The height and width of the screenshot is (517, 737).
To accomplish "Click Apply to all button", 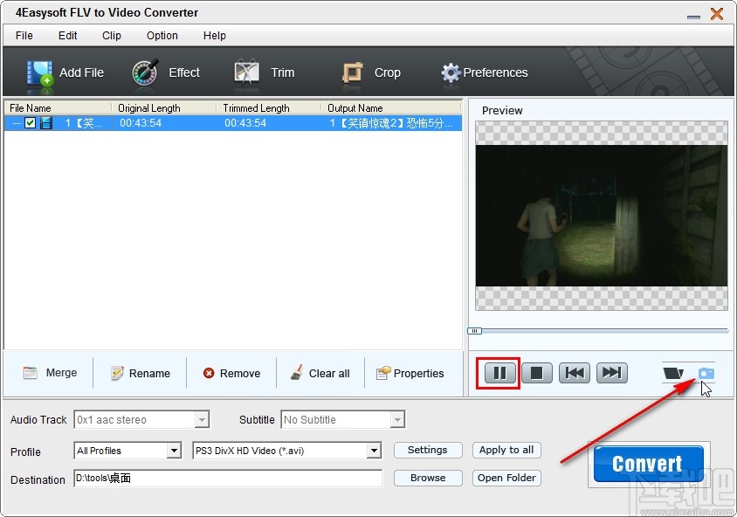I will 506,450.
